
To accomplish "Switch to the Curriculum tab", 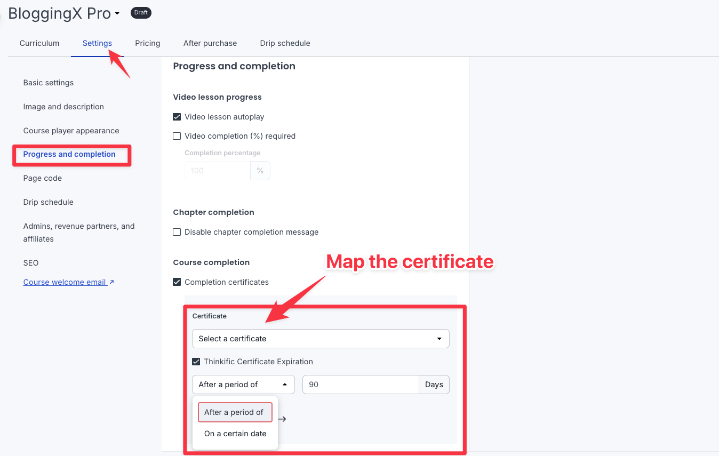I will tap(39, 43).
